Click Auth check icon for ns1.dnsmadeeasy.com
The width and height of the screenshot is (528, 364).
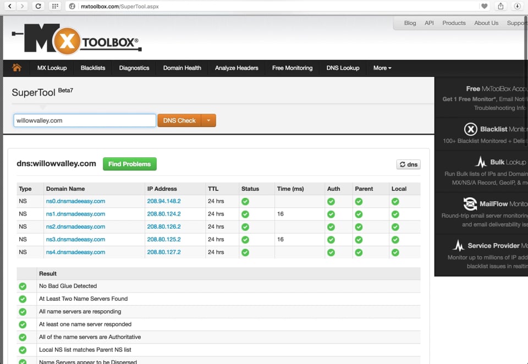click(x=331, y=214)
